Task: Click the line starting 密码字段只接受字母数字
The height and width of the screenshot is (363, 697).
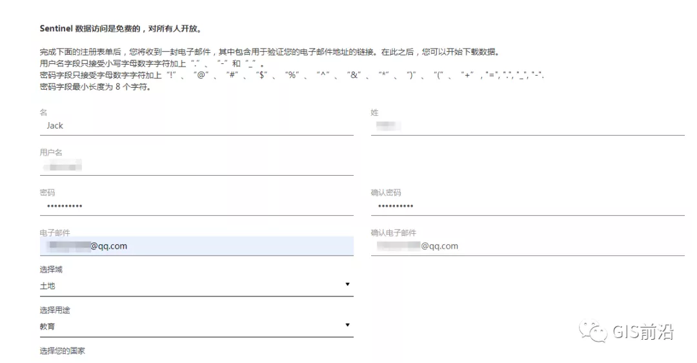Action: (x=292, y=75)
